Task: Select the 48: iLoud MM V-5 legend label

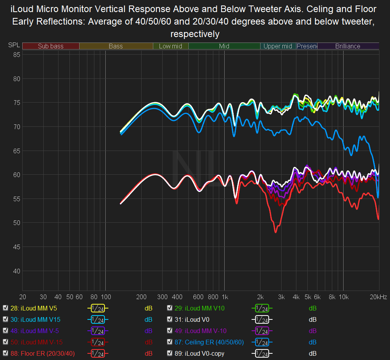Action: point(35,331)
